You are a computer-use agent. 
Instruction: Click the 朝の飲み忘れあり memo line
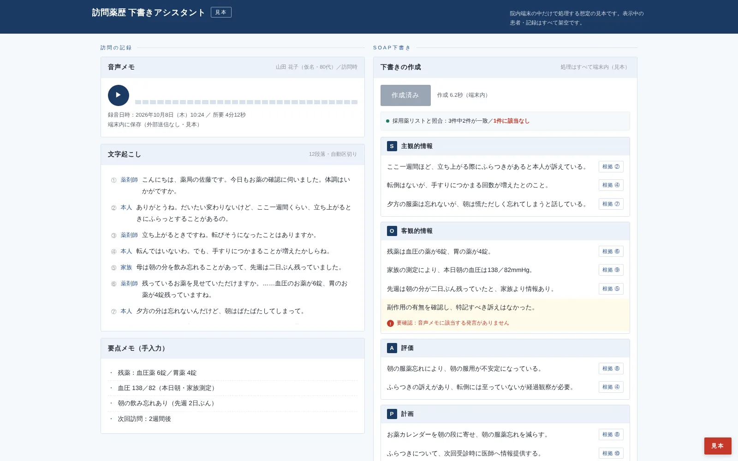point(232,403)
